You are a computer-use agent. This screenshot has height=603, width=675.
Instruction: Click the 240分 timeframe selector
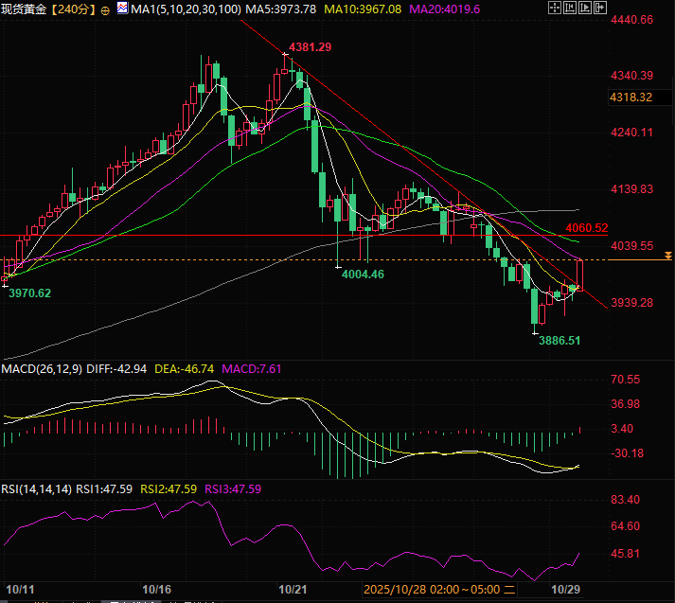(x=74, y=9)
